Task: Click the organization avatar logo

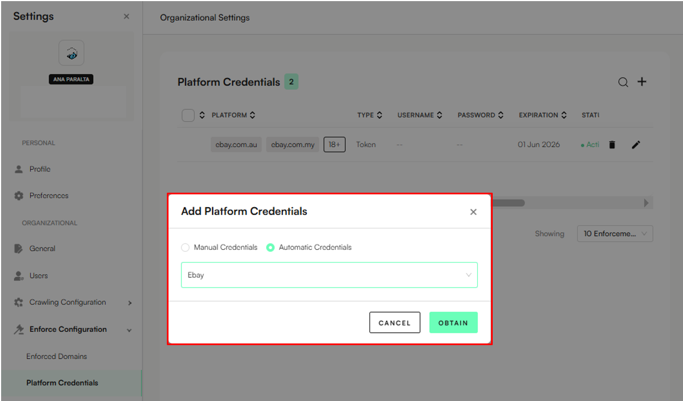Action: pyautogui.click(x=71, y=53)
